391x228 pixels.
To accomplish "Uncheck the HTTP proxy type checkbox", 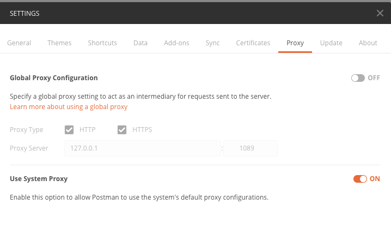I will [69, 130].
